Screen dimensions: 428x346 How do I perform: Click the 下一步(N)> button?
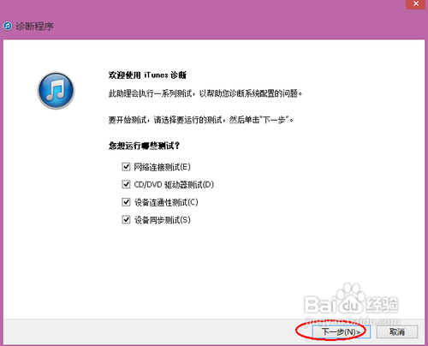pos(341,331)
